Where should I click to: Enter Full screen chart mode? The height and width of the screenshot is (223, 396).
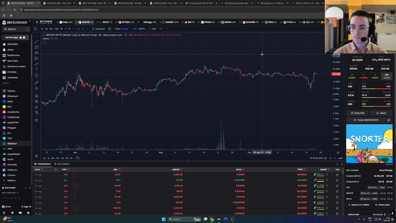pyautogui.click(x=152, y=29)
